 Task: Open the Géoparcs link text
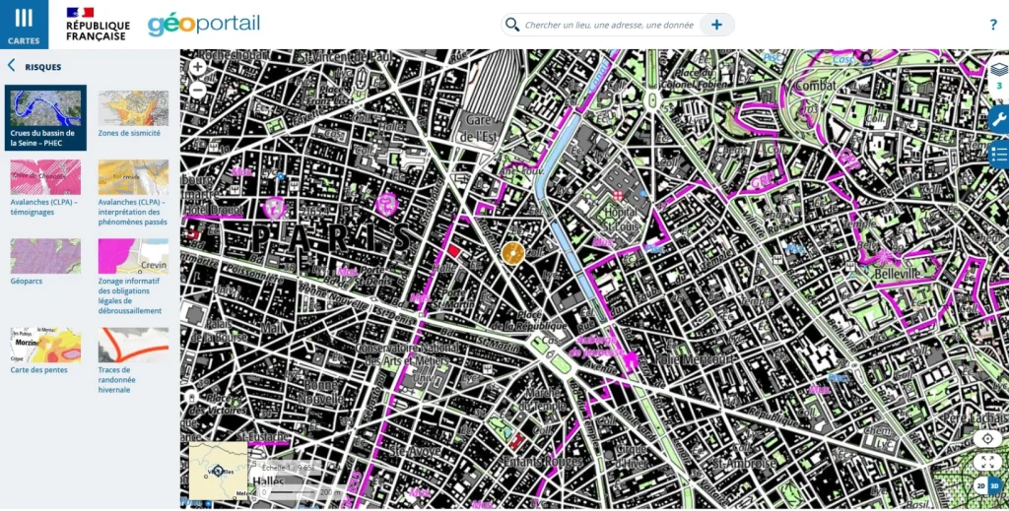27,281
